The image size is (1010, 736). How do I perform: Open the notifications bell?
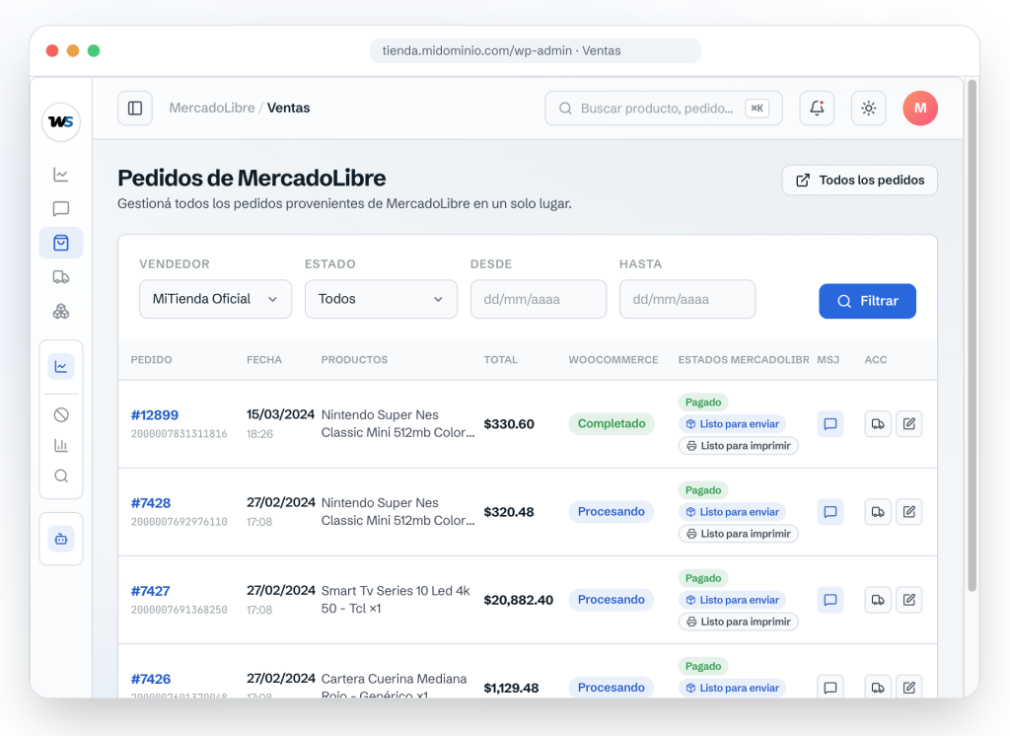pyautogui.click(x=817, y=109)
